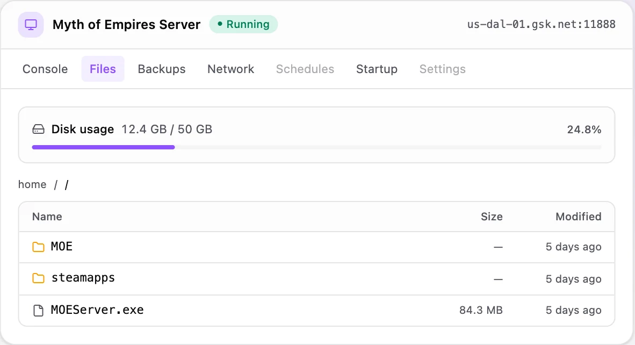Screen dimensions: 635x345
Task: Click the Myth of Empires Server title
Action: 126,25
